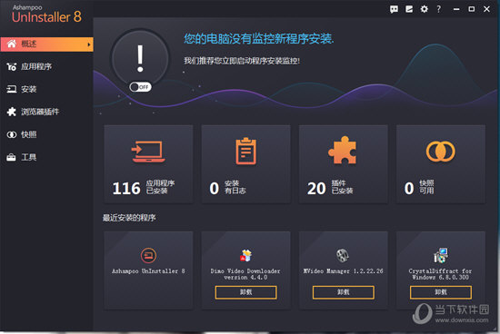
Task: Open the 0 snapshots available tile
Action: [x=441, y=164]
